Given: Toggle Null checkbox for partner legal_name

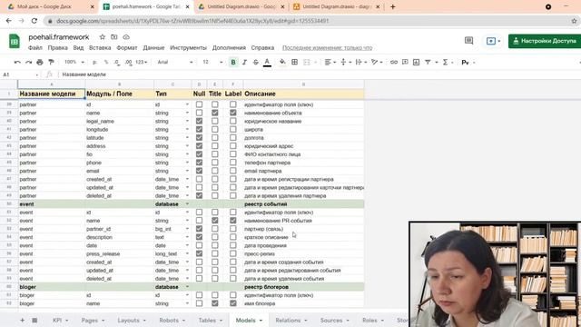Looking at the screenshot, I should click(199, 121).
